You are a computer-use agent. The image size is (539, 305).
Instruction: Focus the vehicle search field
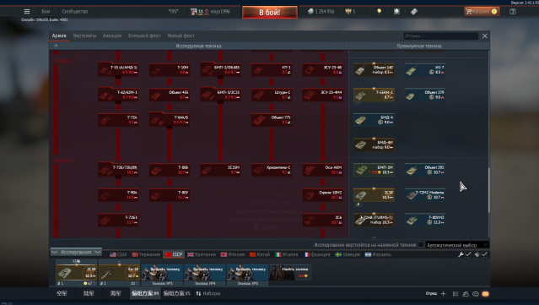tap(440, 35)
